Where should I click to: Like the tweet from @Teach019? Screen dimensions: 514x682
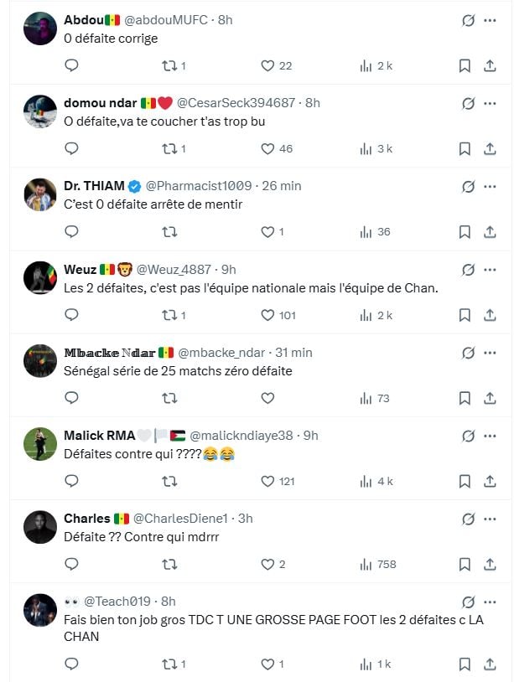[267, 664]
